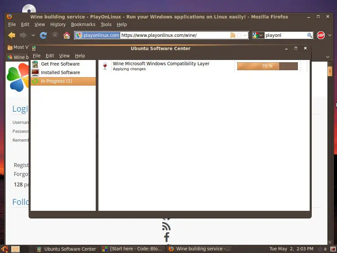Click the search magnifier icon in Firefox
This screenshot has height=253, width=337.
coord(309,35)
